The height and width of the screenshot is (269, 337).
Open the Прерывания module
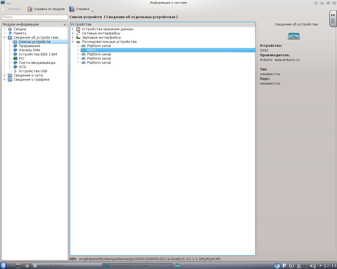pyautogui.click(x=29, y=46)
